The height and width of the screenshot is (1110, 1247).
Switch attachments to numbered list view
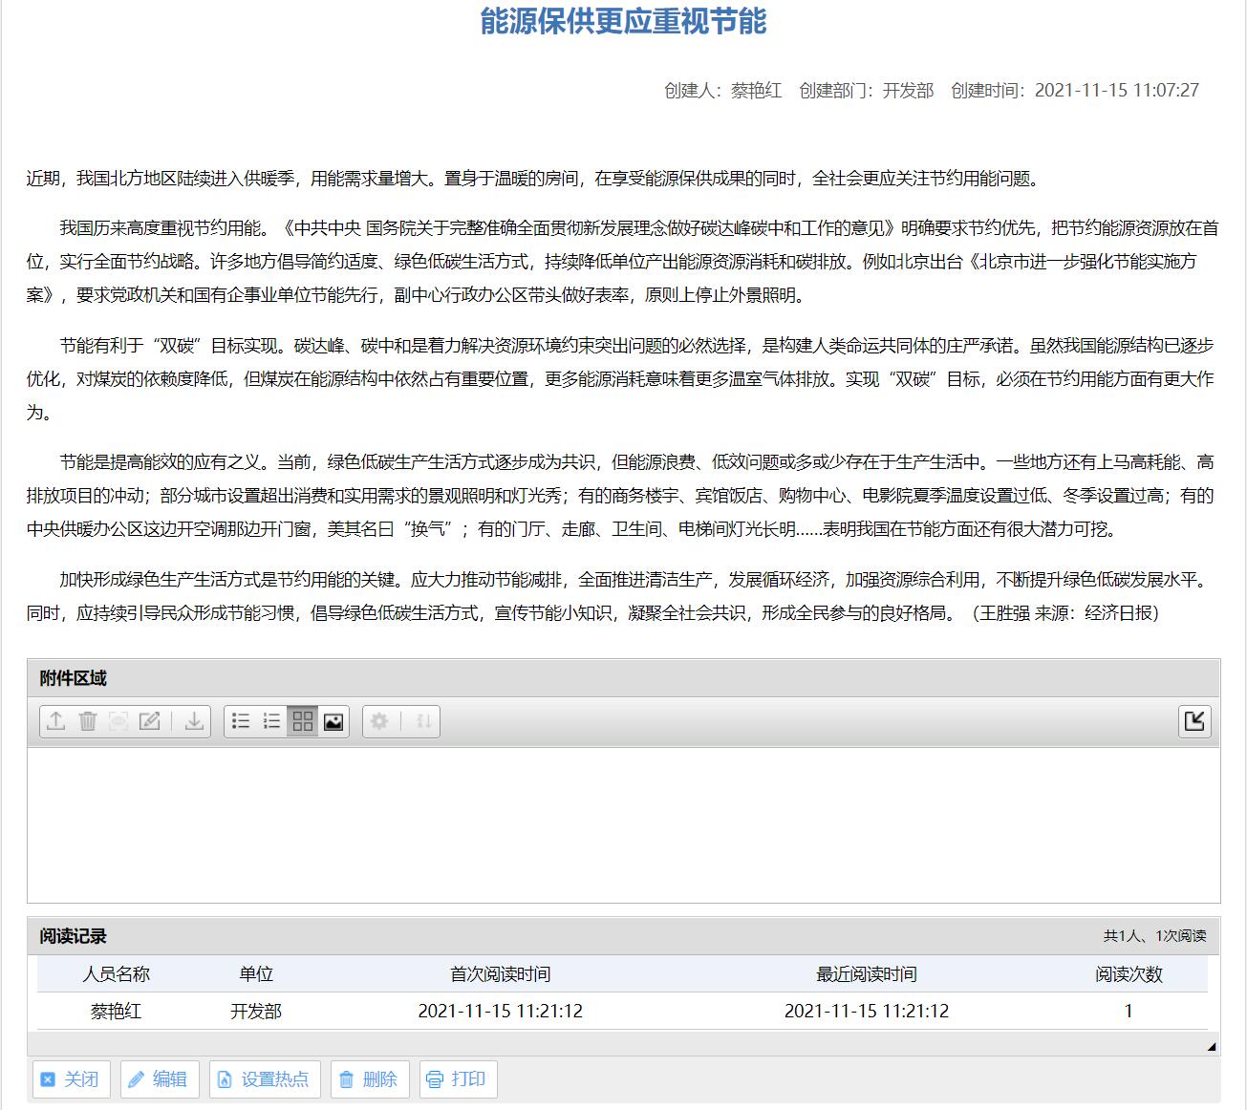[272, 721]
